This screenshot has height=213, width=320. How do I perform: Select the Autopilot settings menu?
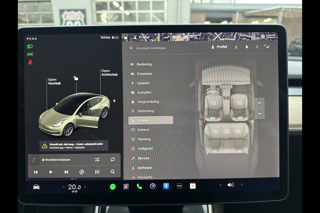pyautogui.click(x=144, y=92)
